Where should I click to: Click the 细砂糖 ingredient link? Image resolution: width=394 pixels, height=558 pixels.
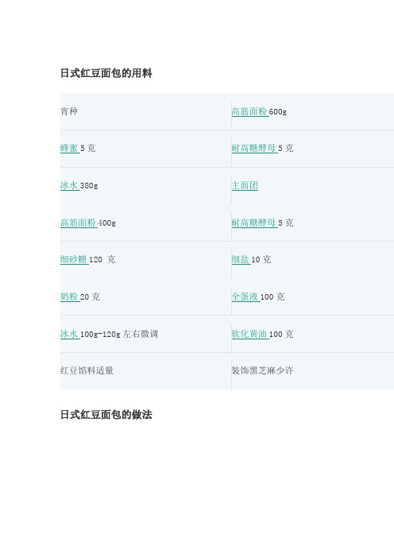coord(74,259)
